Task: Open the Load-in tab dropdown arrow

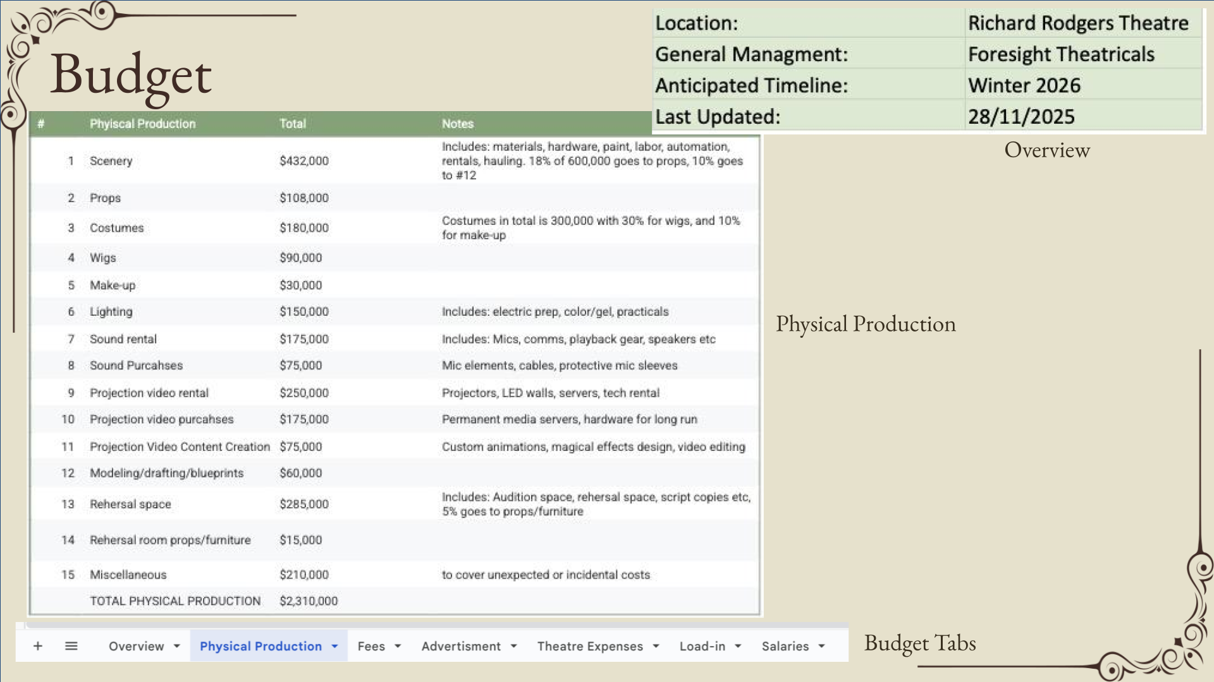Action: [x=738, y=646]
